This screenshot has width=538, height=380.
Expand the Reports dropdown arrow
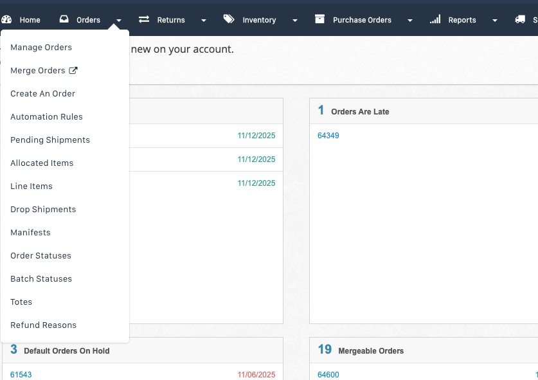[x=495, y=21]
